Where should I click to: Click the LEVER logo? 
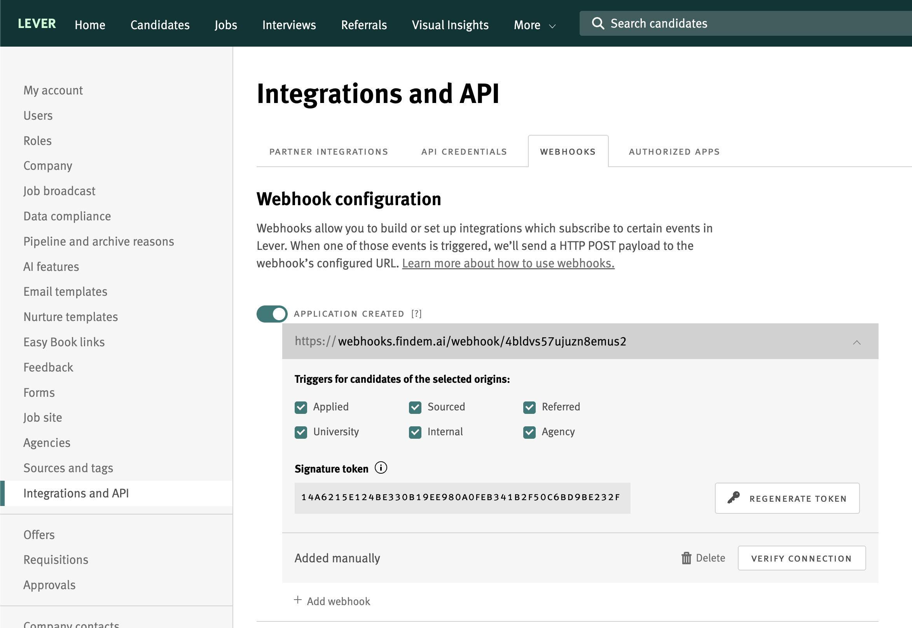pos(37,24)
